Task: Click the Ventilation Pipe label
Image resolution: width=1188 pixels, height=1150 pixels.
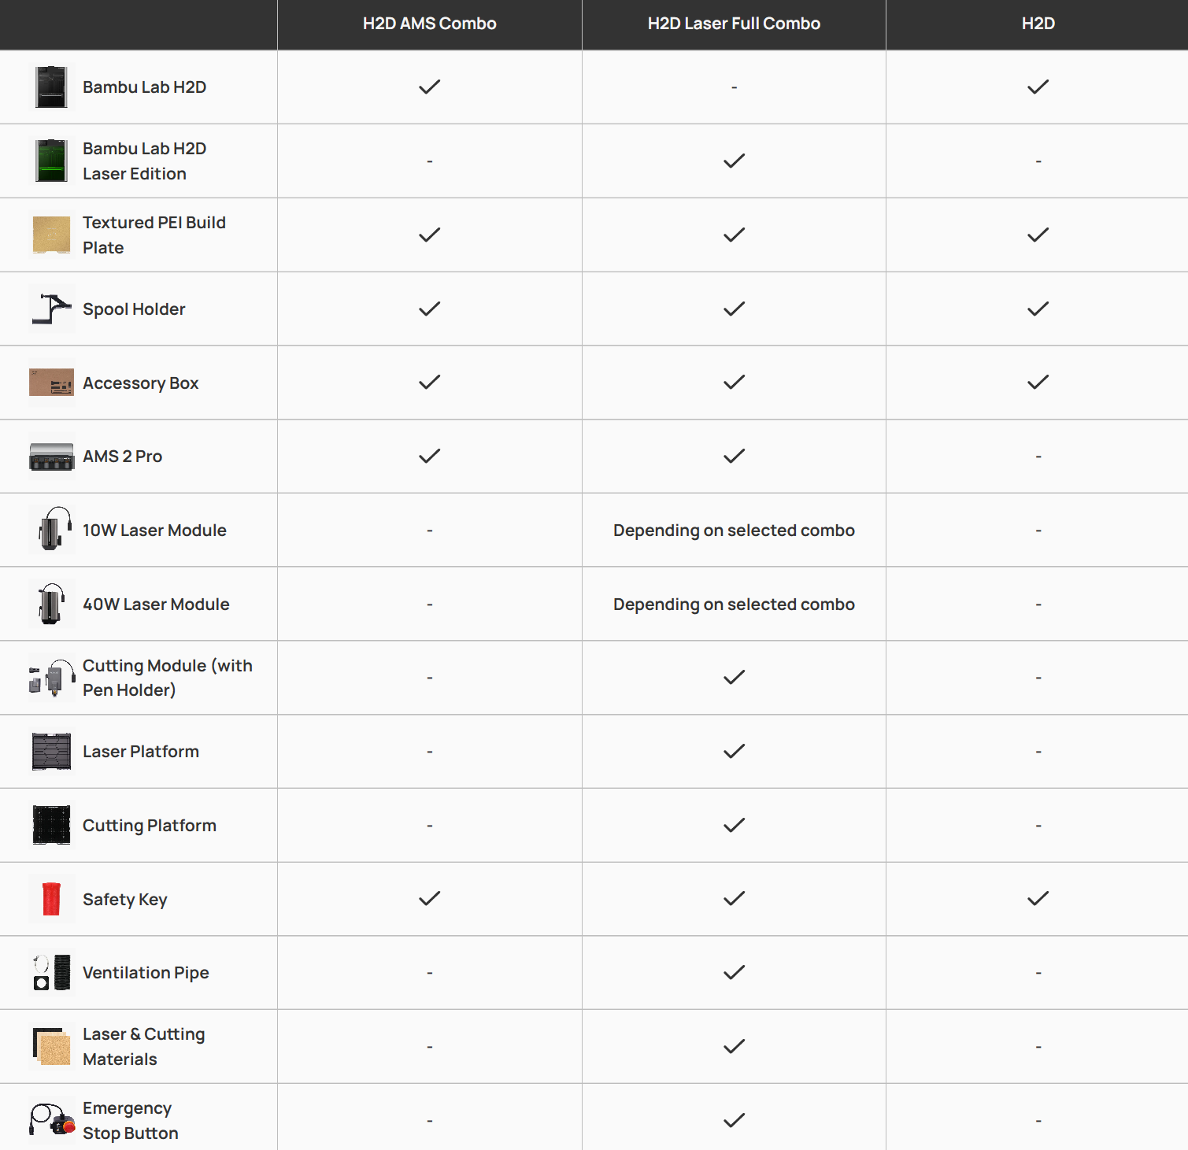Action: pos(146,973)
